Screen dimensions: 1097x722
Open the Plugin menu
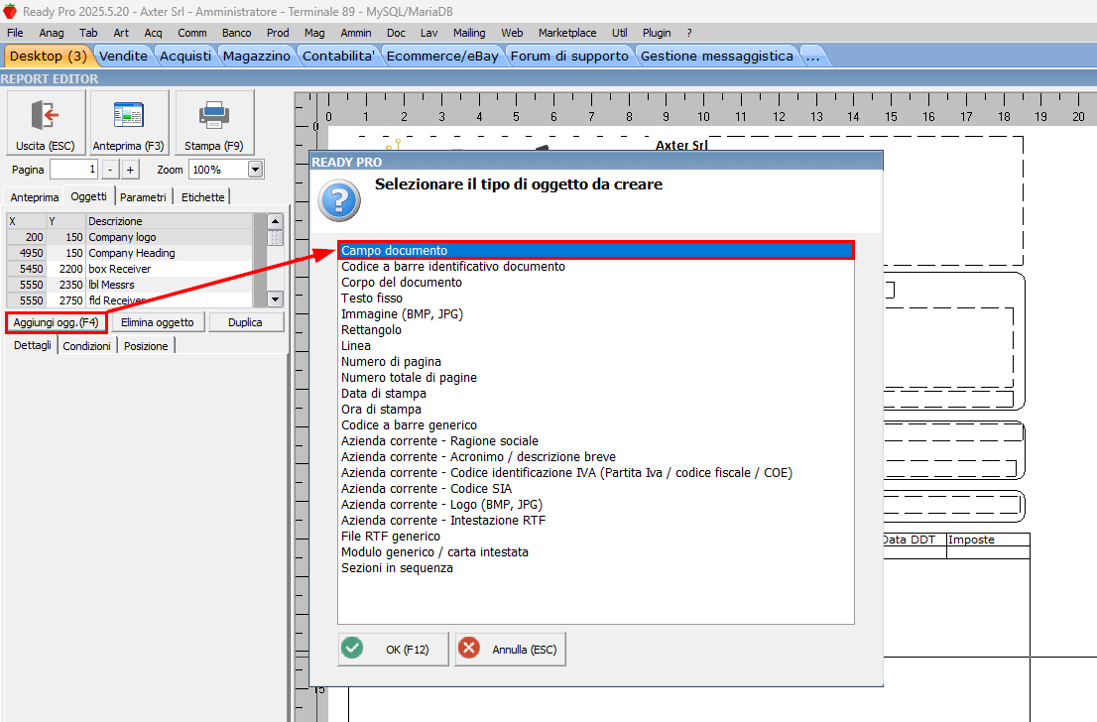pos(657,33)
